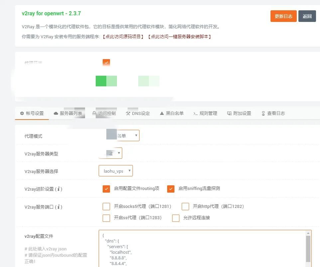Click the gear icon on 帐号设置 tab
The width and height of the screenshot is (320, 267).
pyautogui.click(x=22, y=113)
